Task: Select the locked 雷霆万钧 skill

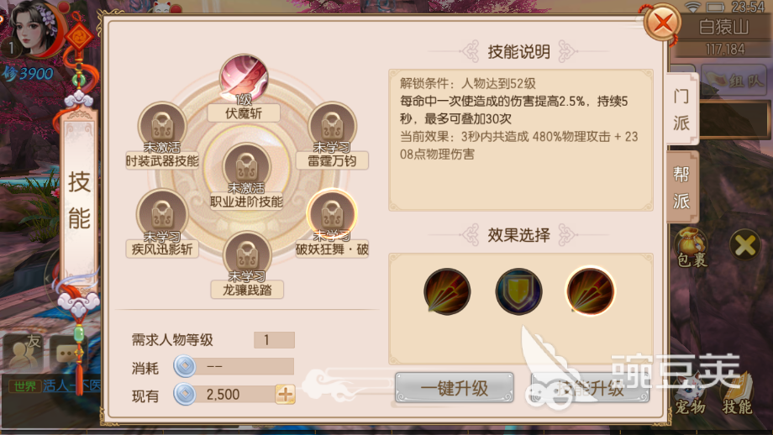Action: (x=332, y=126)
